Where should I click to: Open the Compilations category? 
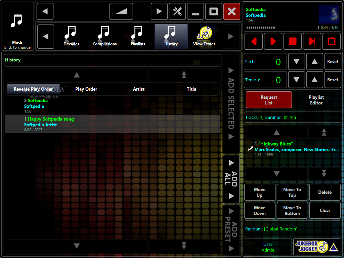(105, 36)
